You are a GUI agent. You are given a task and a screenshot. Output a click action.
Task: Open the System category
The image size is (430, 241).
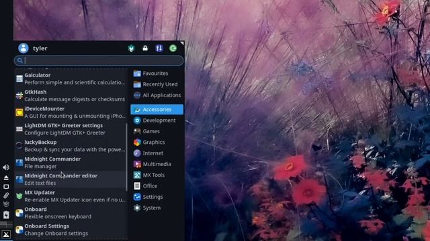tap(157, 208)
